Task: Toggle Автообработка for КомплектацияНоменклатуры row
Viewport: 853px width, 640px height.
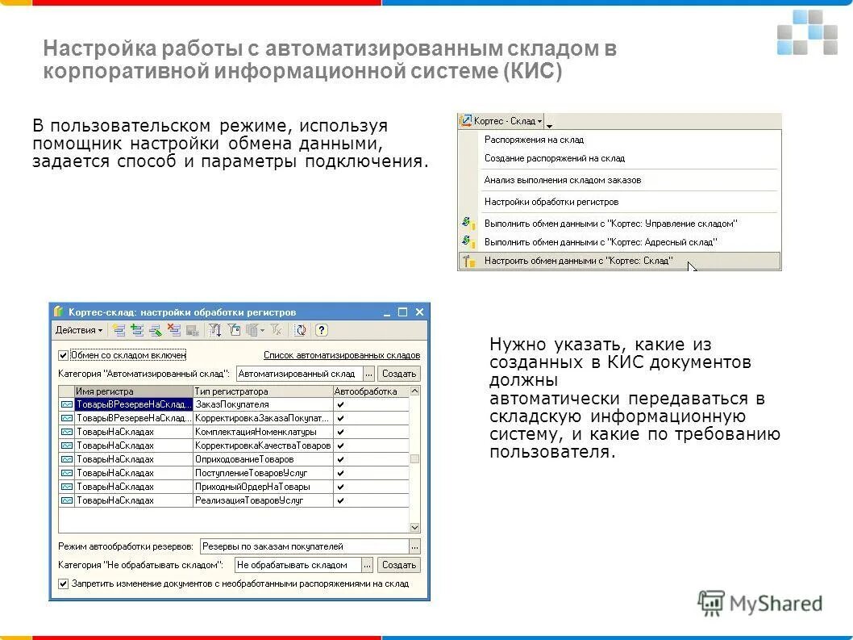Action: click(x=340, y=432)
